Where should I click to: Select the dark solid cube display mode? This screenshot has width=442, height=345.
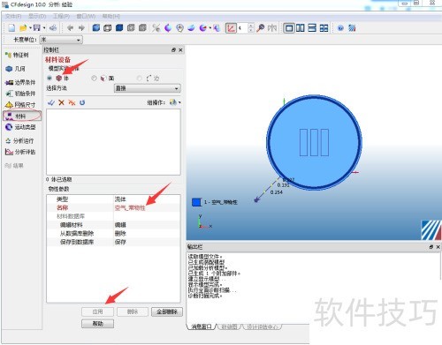pos(119,28)
